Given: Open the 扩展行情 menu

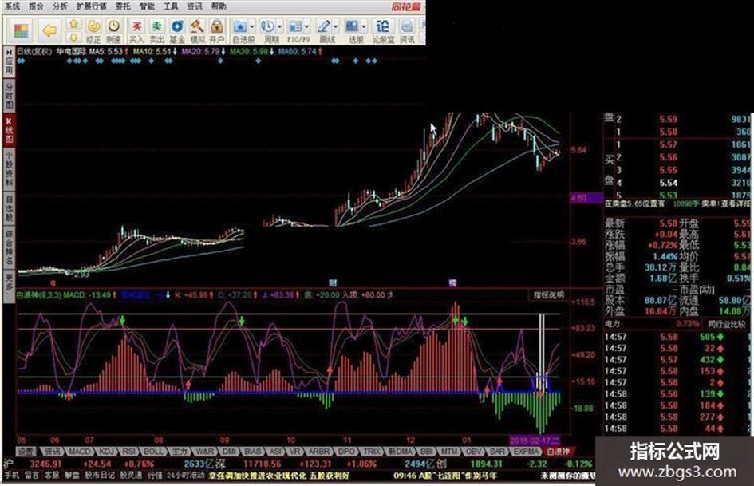Looking at the screenshot, I should point(92,6).
